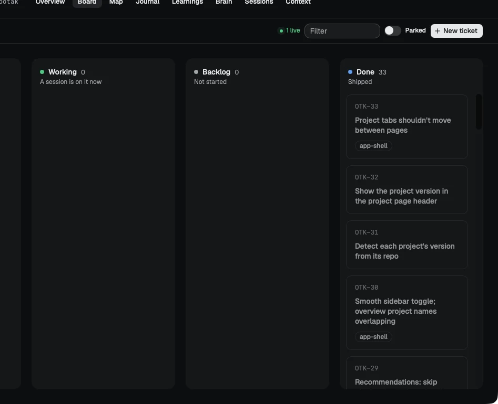Toggle the Parked switch
The image size is (498, 404).
(392, 31)
